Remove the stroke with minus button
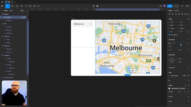This screenshot has height=107, width=191. [188, 89]
